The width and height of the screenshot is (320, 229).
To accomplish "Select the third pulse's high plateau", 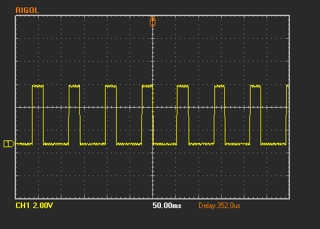I will (x=111, y=86).
